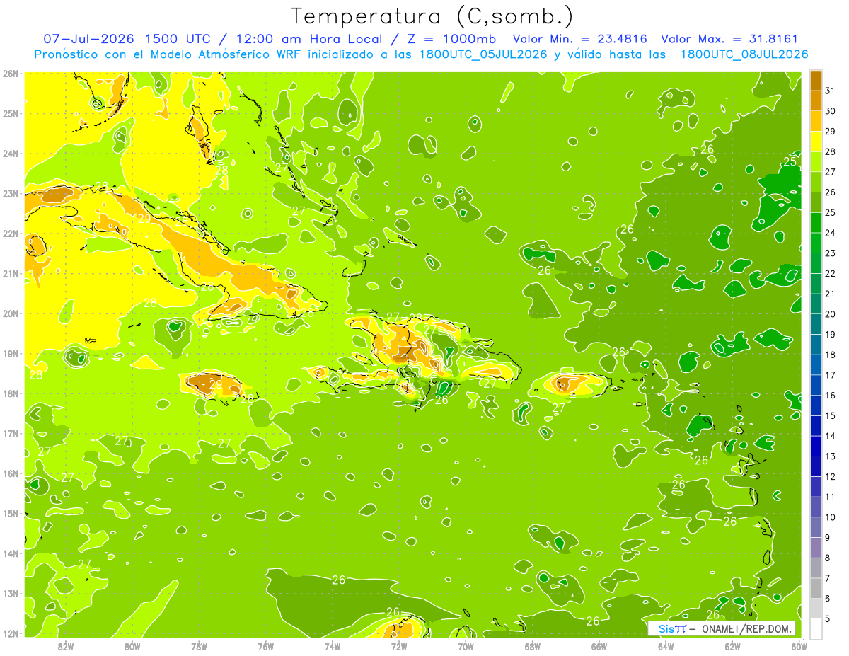Image resolution: width=849 pixels, height=656 pixels.
Task: Select the color bar segment between 25 and 26
Action: (816, 202)
